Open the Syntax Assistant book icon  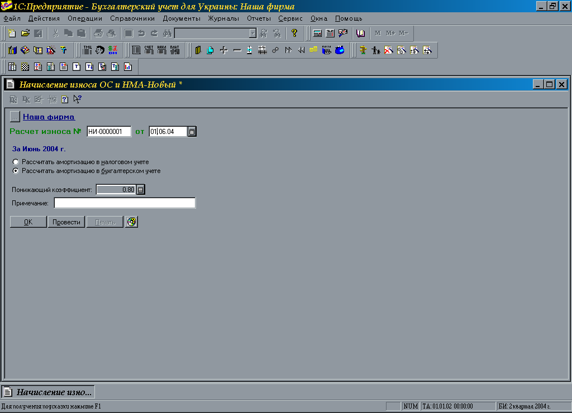click(360, 33)
